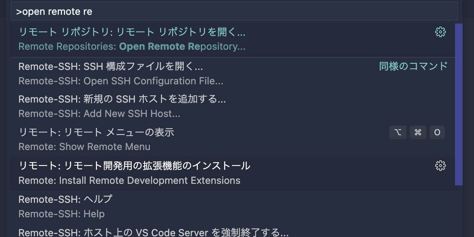Screen dimensions: 474x237
Task: Select Remote-SSH: Open SSH Configuration File
Action: coord(152,73)
